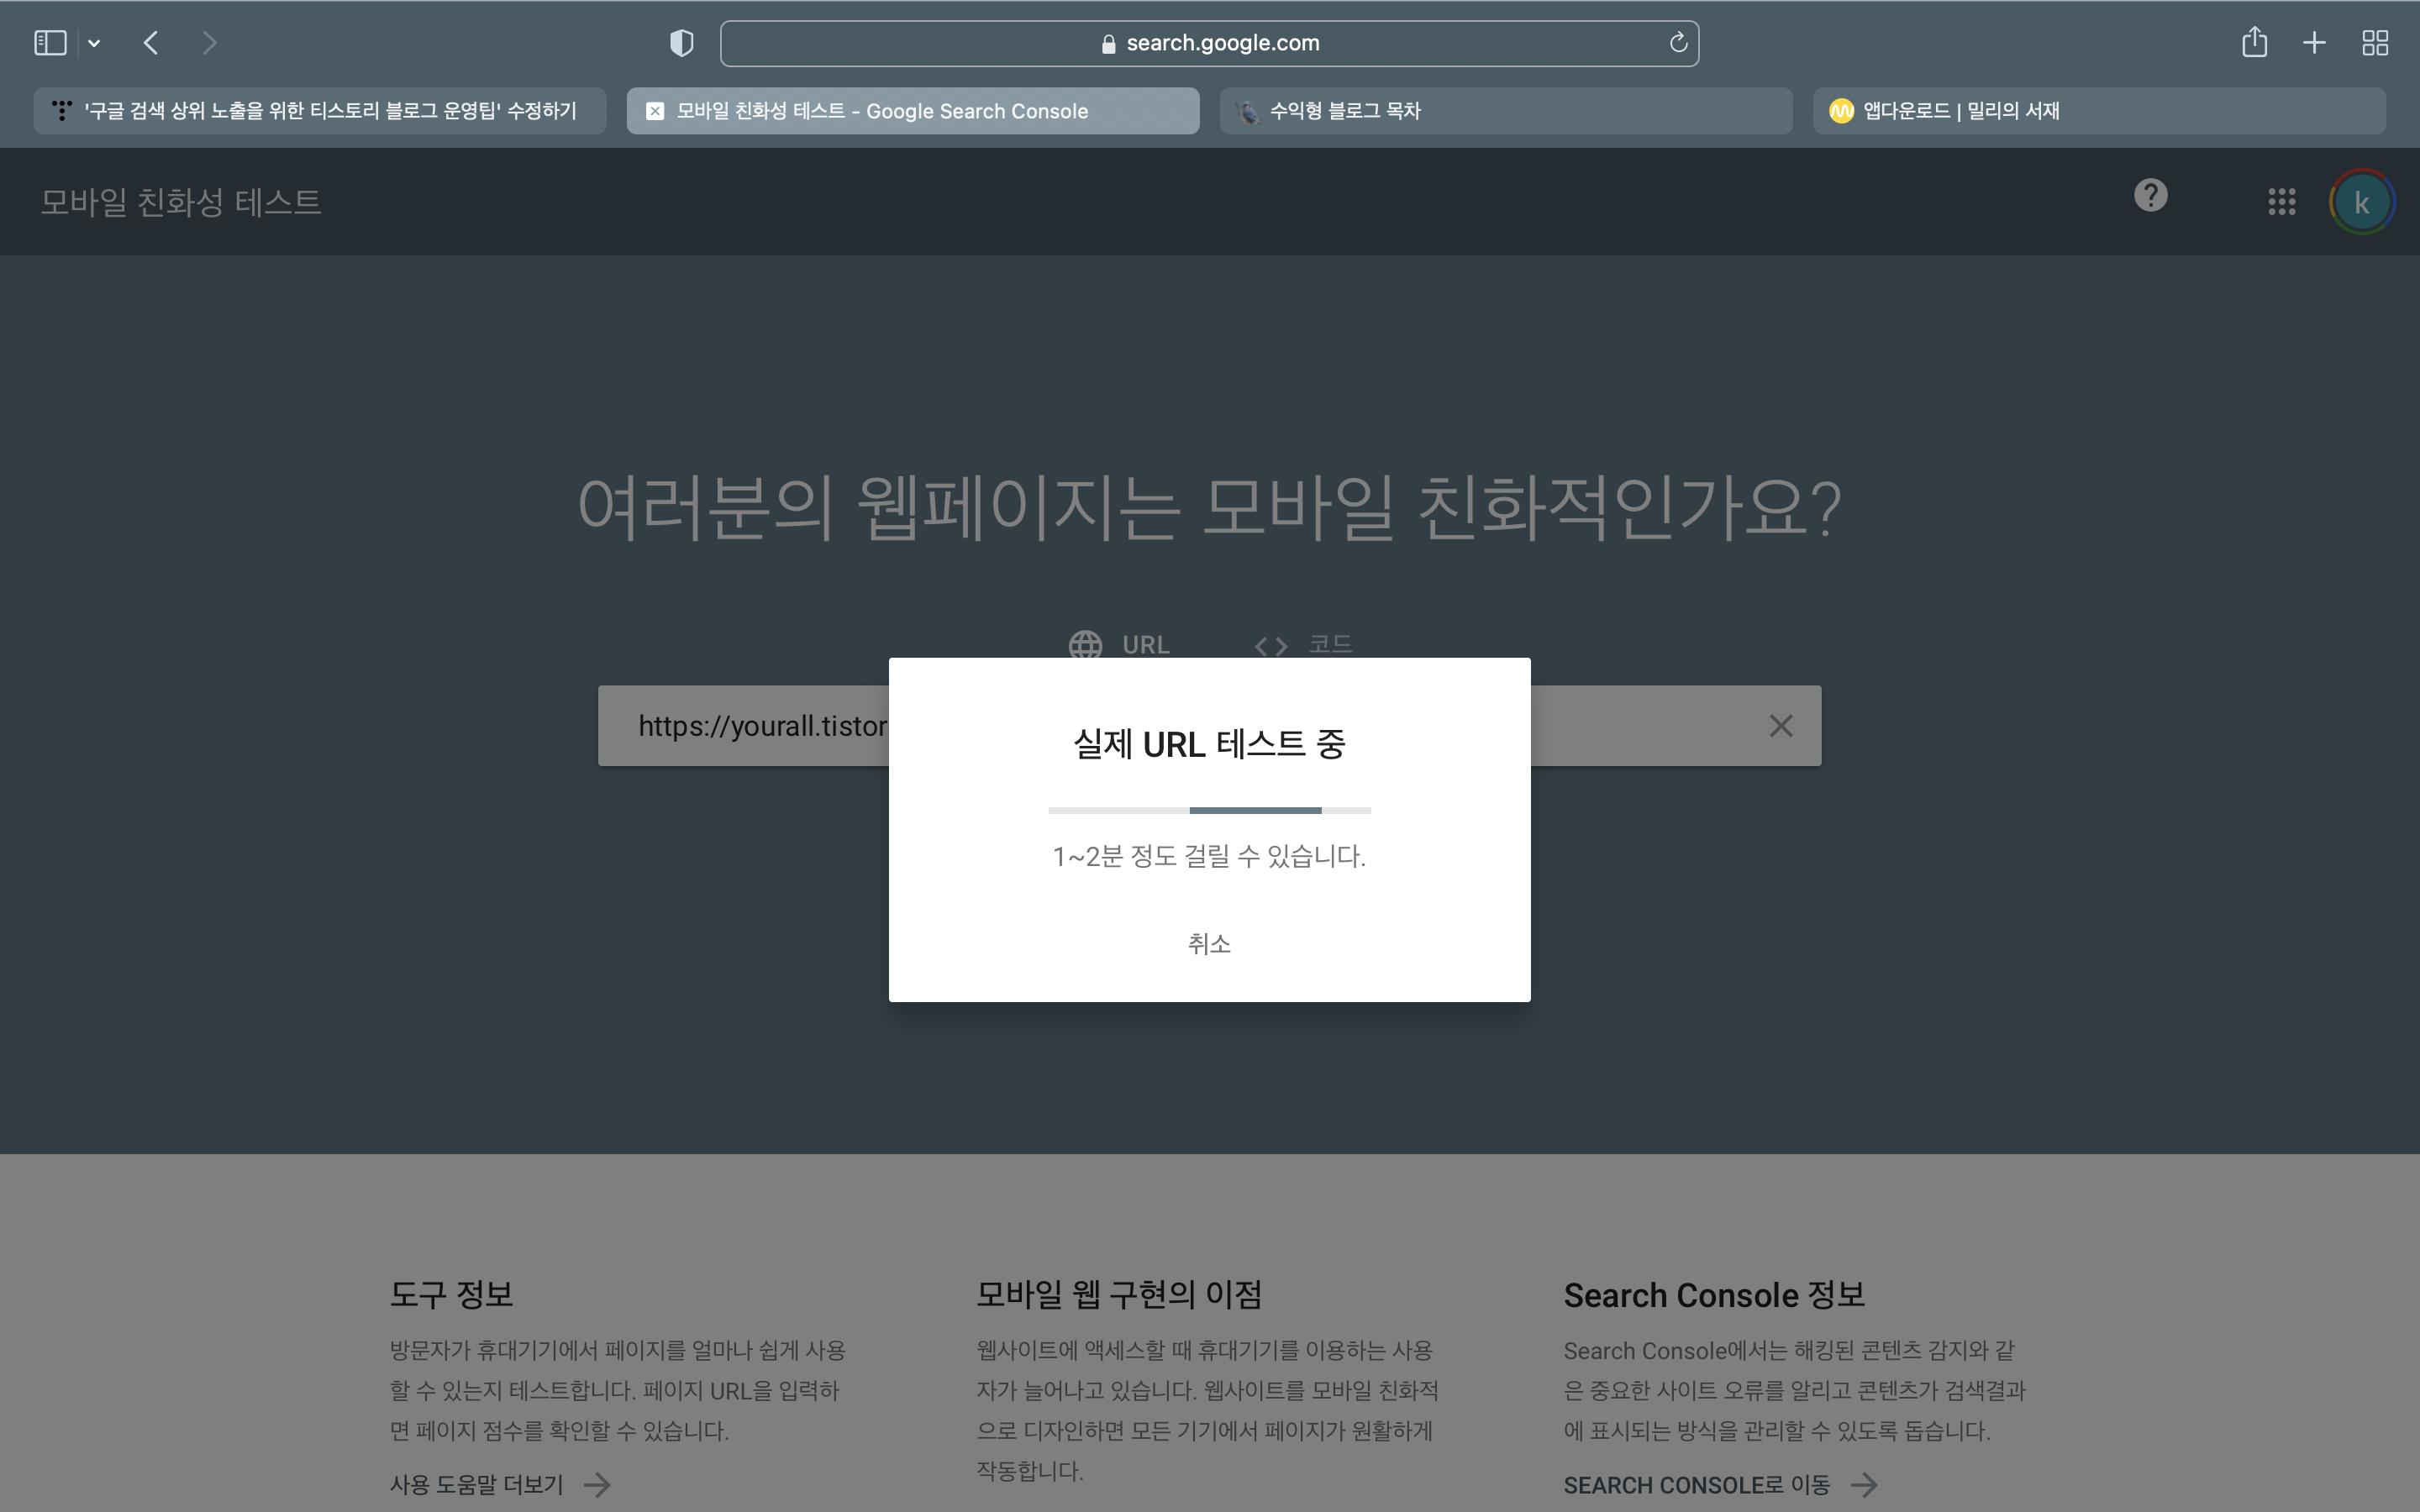Go back to previous page
Screen dimensions: 2420x1512
click(151, 43)
